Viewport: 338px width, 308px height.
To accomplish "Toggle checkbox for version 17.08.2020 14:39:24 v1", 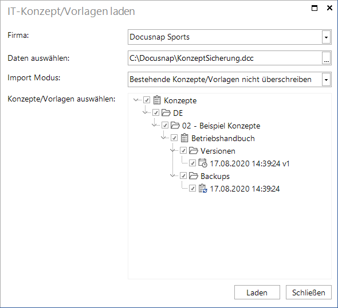I will [x=192, y=163].
